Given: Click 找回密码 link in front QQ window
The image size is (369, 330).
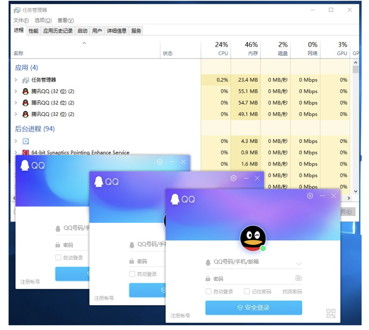Looking at the screenshot, I should click(x=292, y=291).
